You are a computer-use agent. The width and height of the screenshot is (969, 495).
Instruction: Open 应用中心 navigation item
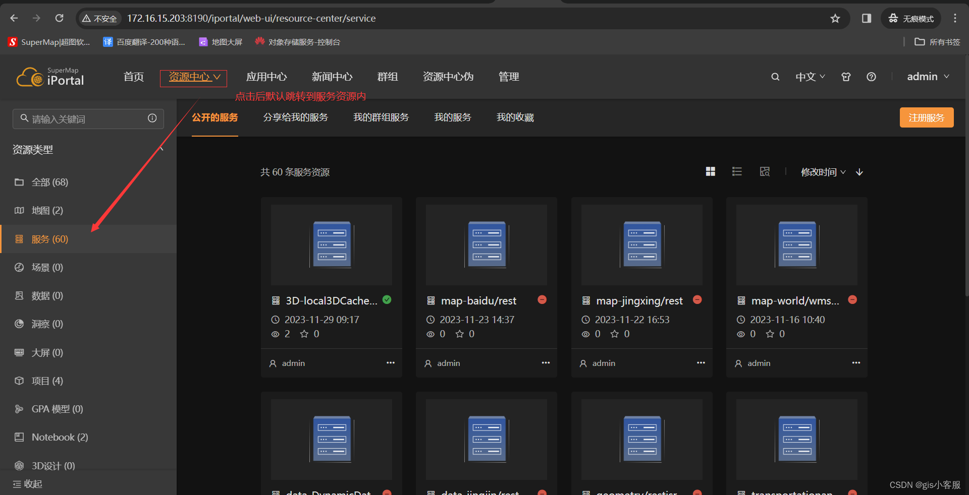click(x=266, y=77)
